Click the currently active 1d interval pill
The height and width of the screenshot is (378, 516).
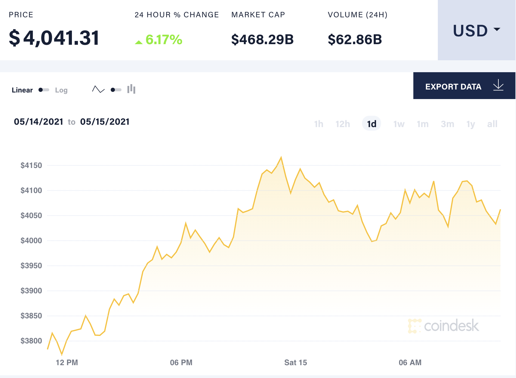click(371, 123)
